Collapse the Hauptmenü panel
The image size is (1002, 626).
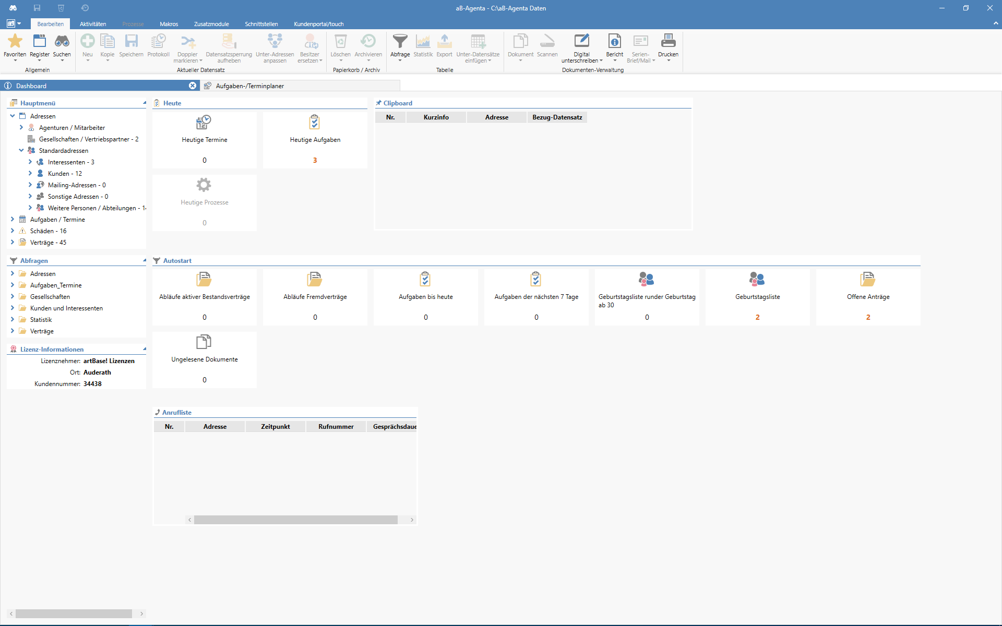[145, 103]
